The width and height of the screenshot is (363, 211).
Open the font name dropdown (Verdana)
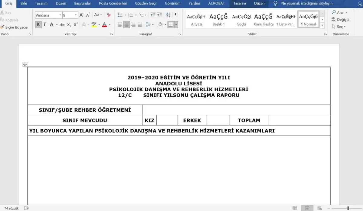coord(60,15)
